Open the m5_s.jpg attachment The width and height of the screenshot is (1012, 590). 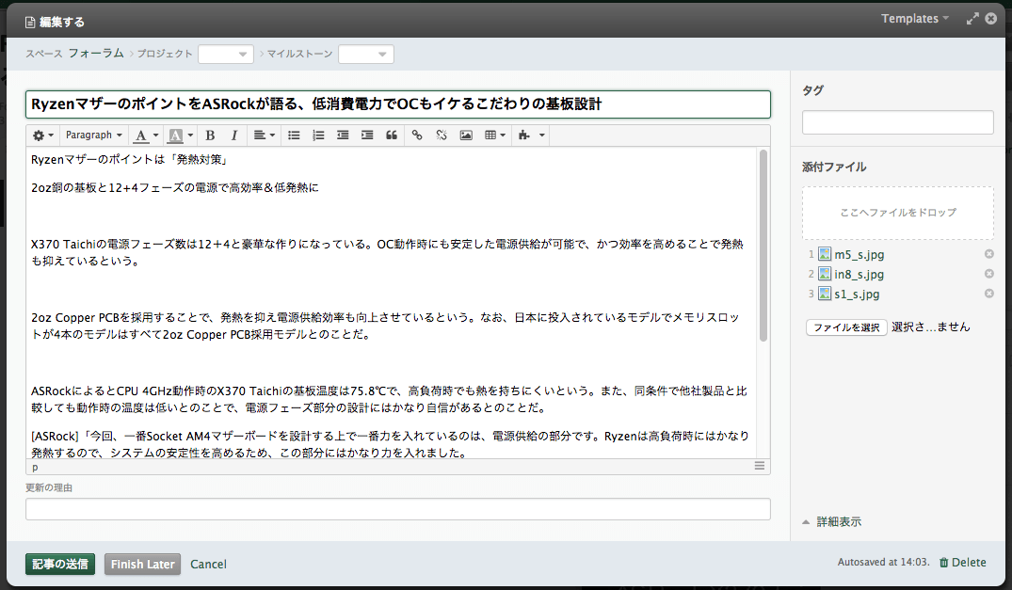coord(859,255)
